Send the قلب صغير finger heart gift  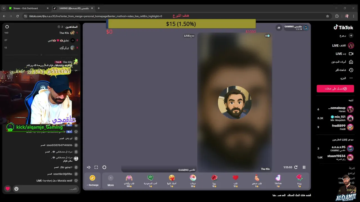click(257, 181)
